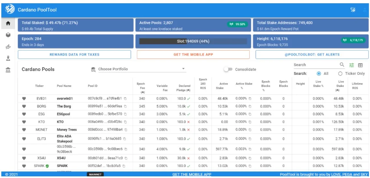
Task: Open the PEGA footer link
Action: click(x=348, y=174)
